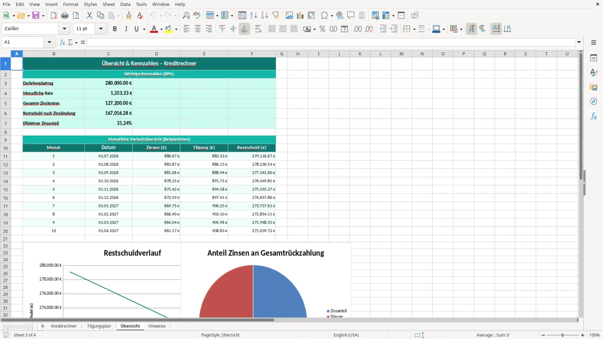This screenshot has width=603, height=339.
Task: Open the Format menu
Action: coord(71,4)
